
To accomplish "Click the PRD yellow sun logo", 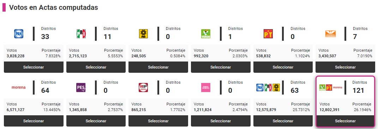I will coord(143,34).
